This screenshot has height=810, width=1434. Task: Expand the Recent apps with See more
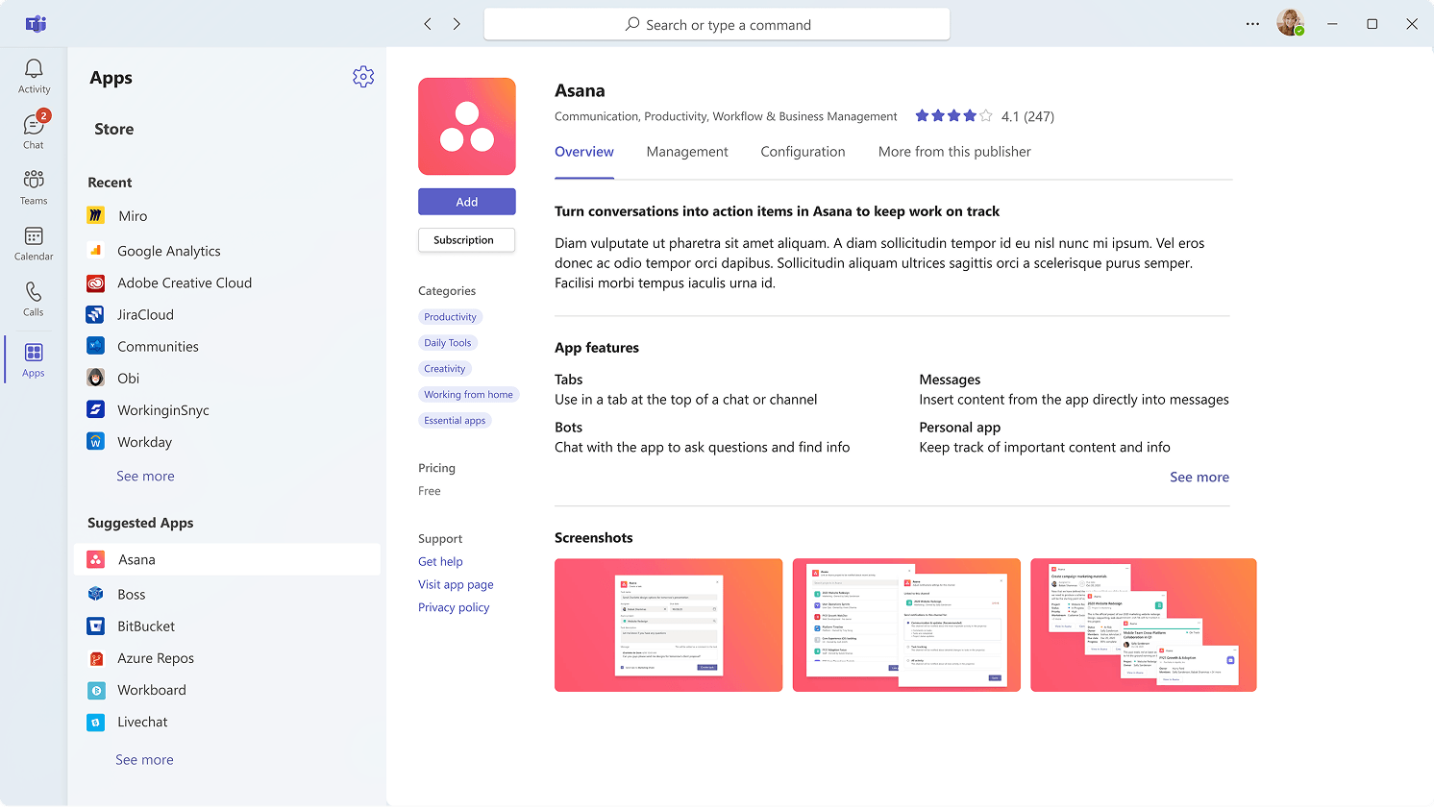pyautogui.click(x=145, y=476)
